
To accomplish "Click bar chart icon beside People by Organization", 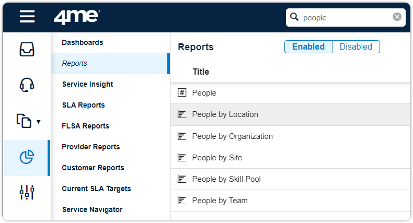I will pos(182,136).
